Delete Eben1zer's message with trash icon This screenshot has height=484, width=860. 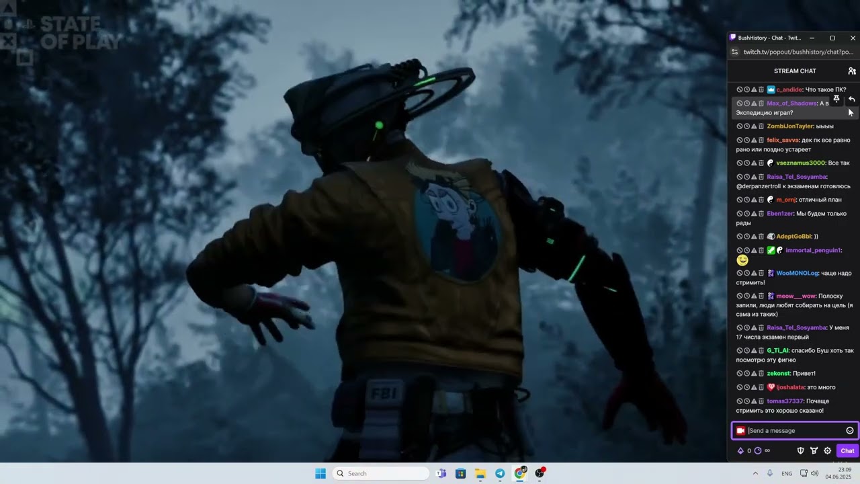761,214
